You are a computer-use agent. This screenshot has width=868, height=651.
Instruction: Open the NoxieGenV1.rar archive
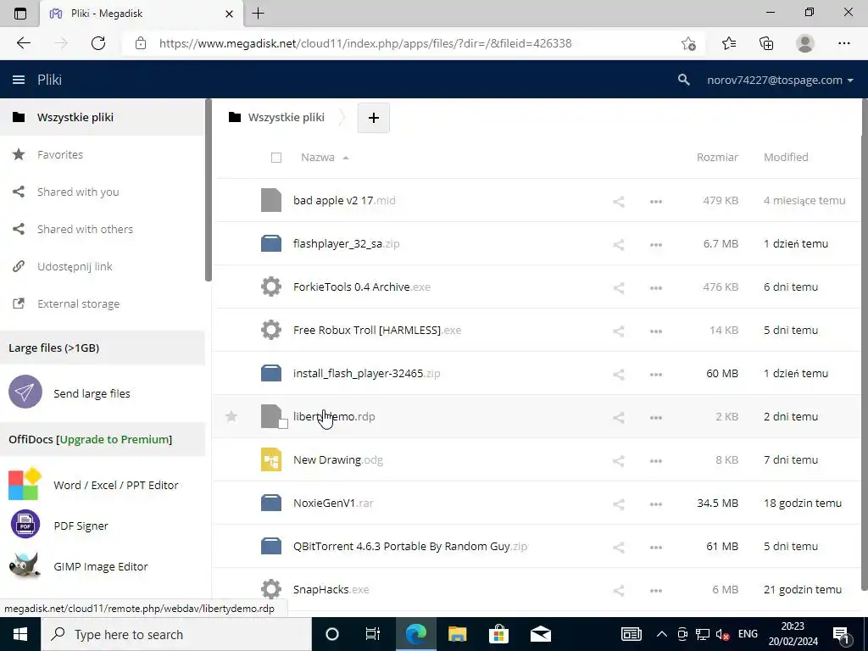333,503
